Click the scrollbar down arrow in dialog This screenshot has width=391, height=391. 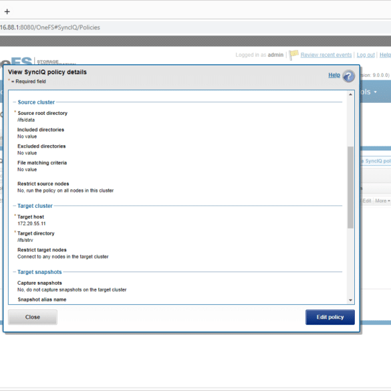tap(350, 300)
